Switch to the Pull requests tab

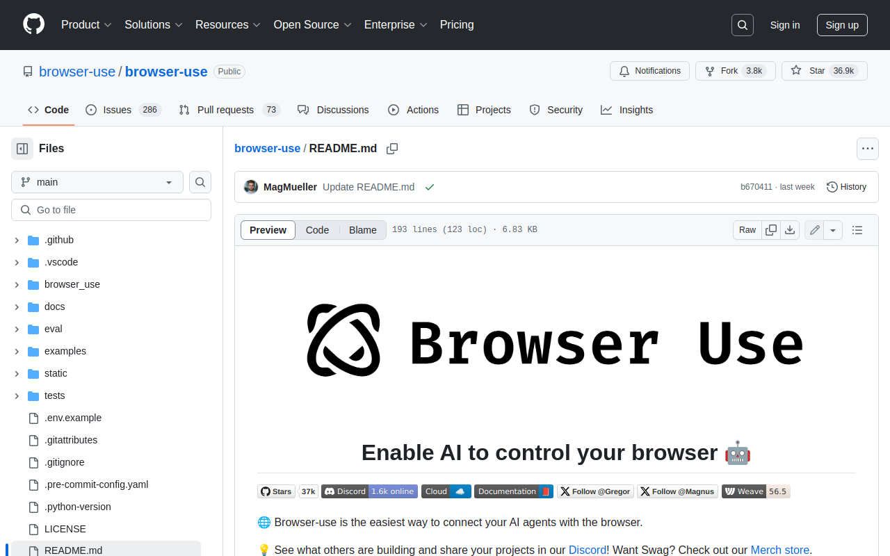point(229,110)
